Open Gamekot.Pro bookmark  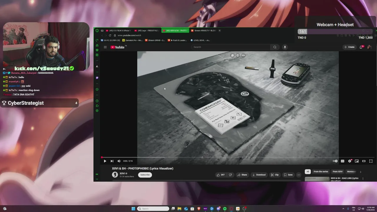point(133,40)
